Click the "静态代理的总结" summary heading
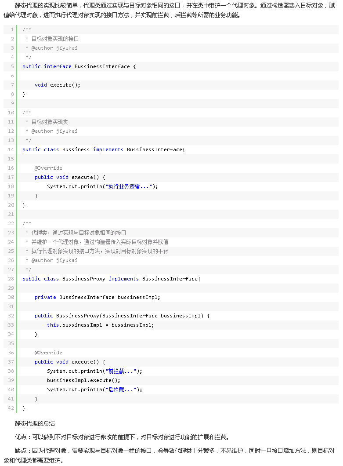343x466 pixels. [35, 423]
